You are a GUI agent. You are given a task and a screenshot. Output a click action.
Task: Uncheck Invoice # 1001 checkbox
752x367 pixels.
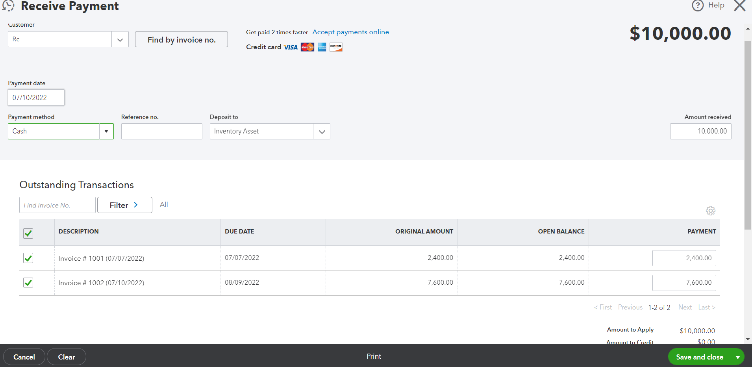(x=28, y=258)
